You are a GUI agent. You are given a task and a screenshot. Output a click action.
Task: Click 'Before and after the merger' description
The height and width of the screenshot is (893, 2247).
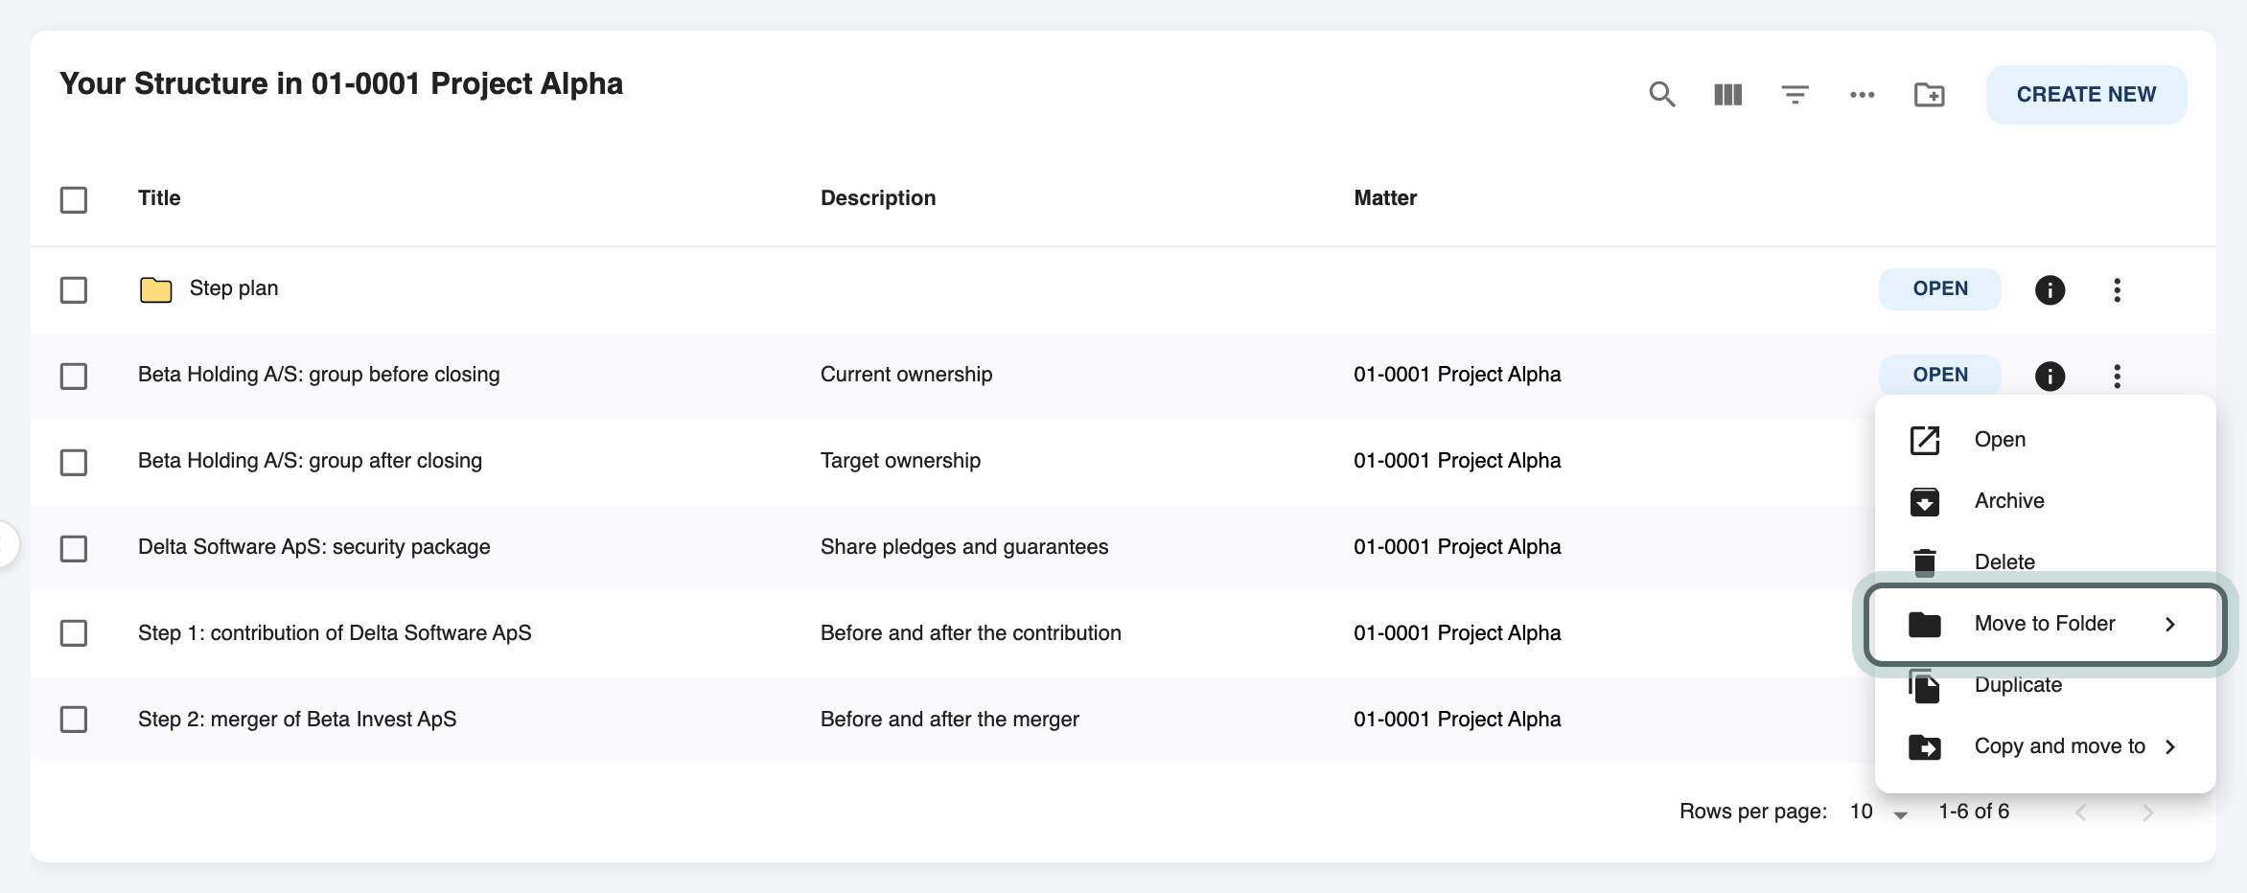click(x=949, y=720)
